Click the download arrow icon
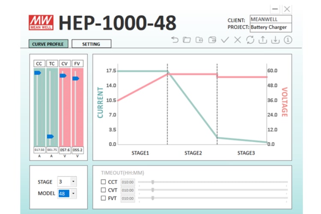 275,40
